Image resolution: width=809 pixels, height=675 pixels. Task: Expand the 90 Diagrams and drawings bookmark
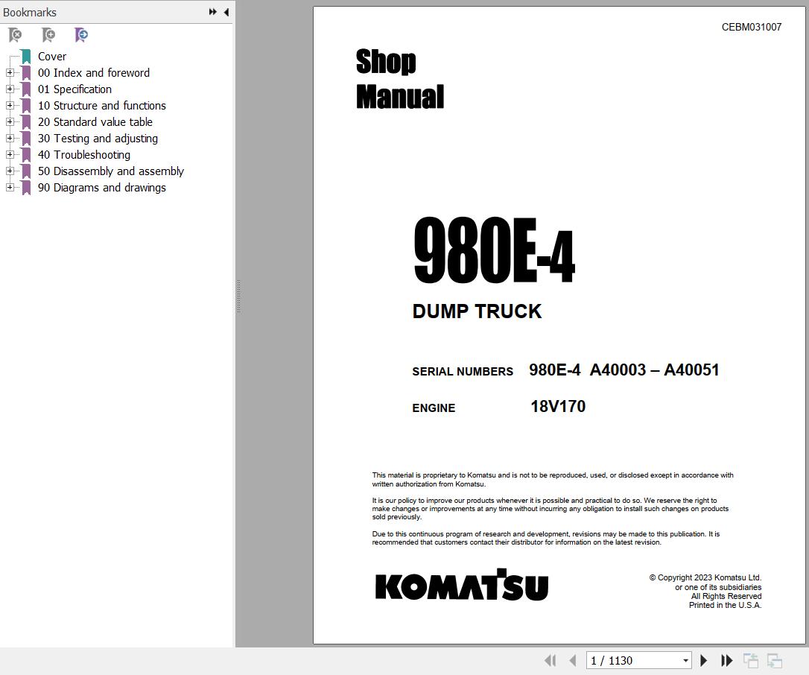tap(10, 187)
